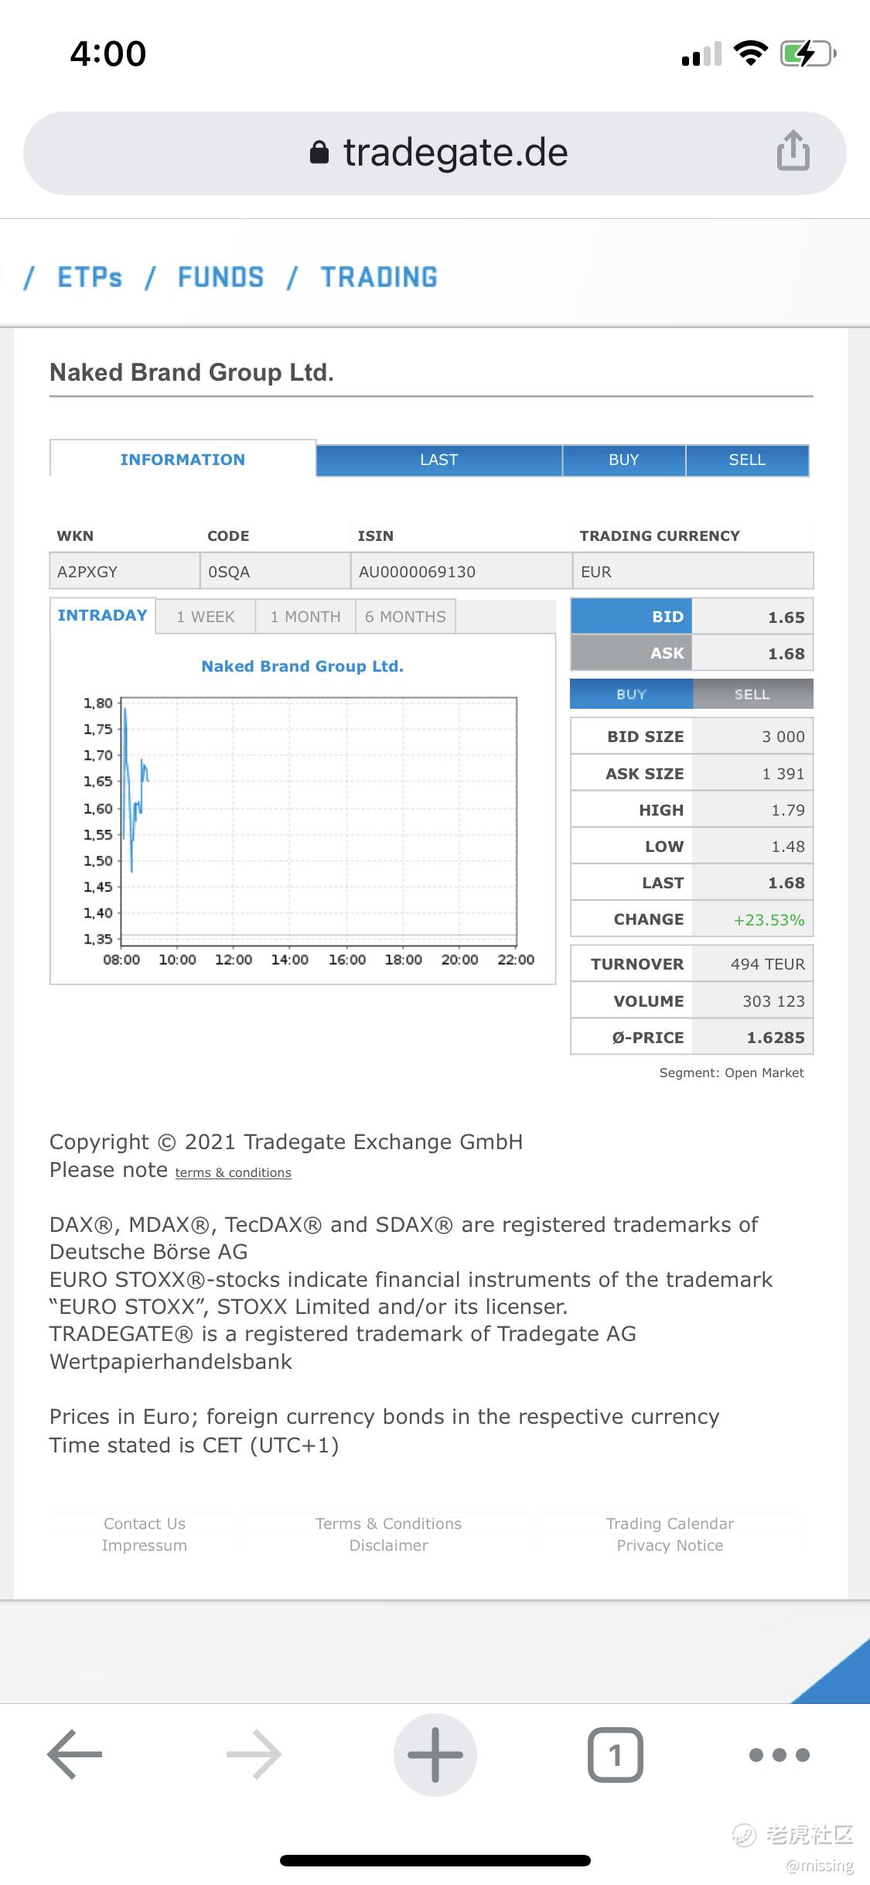This screenshot has height=1885, width=870.
Task: Click the TURNOVER value 494 TEUR
Action: pyautogui.click(x=767, y=964)
